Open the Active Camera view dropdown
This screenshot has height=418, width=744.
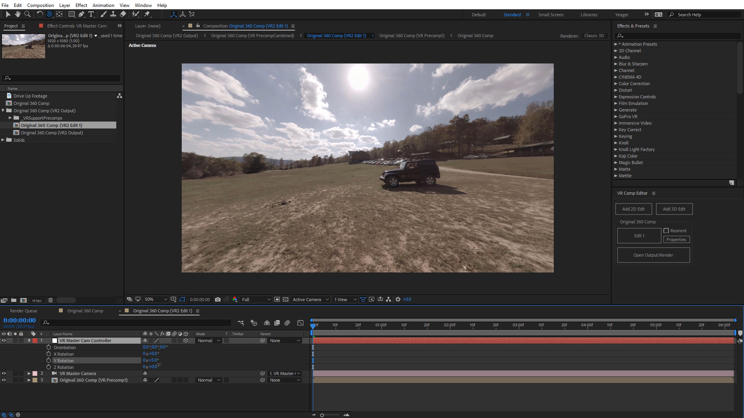click(310, 300)
